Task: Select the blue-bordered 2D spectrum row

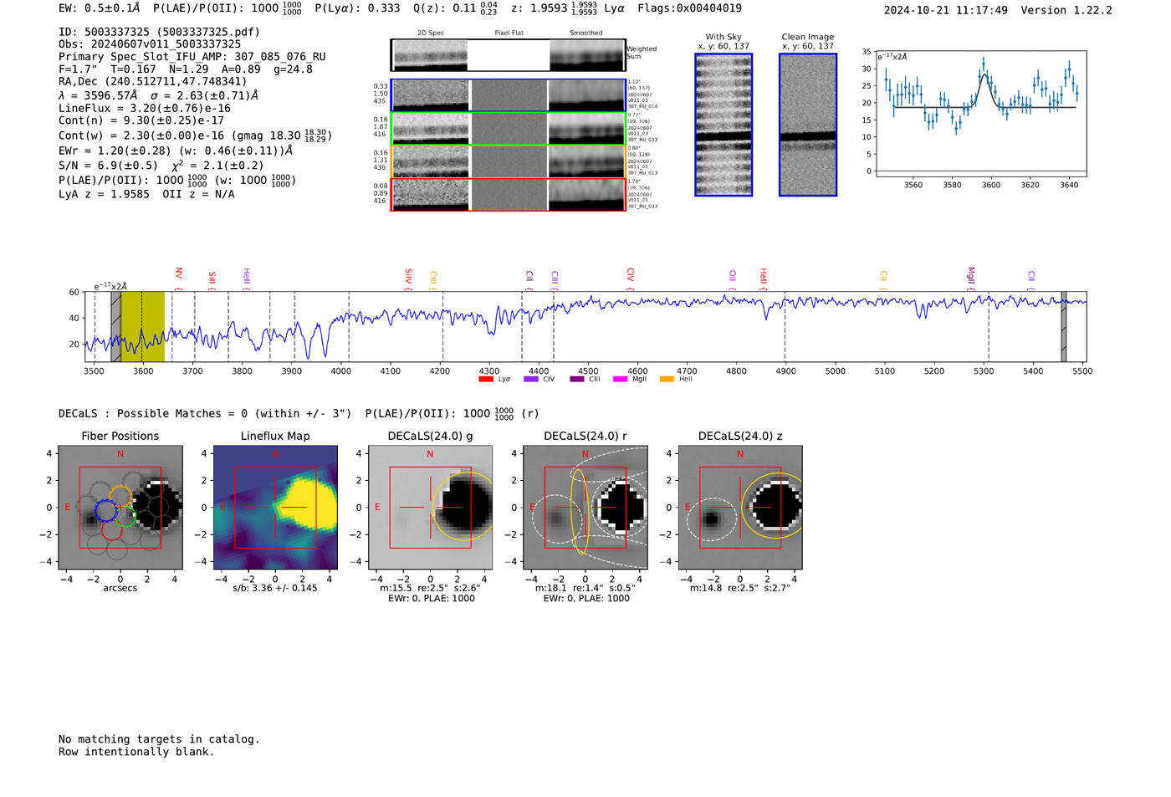Action: coord(509,95)
